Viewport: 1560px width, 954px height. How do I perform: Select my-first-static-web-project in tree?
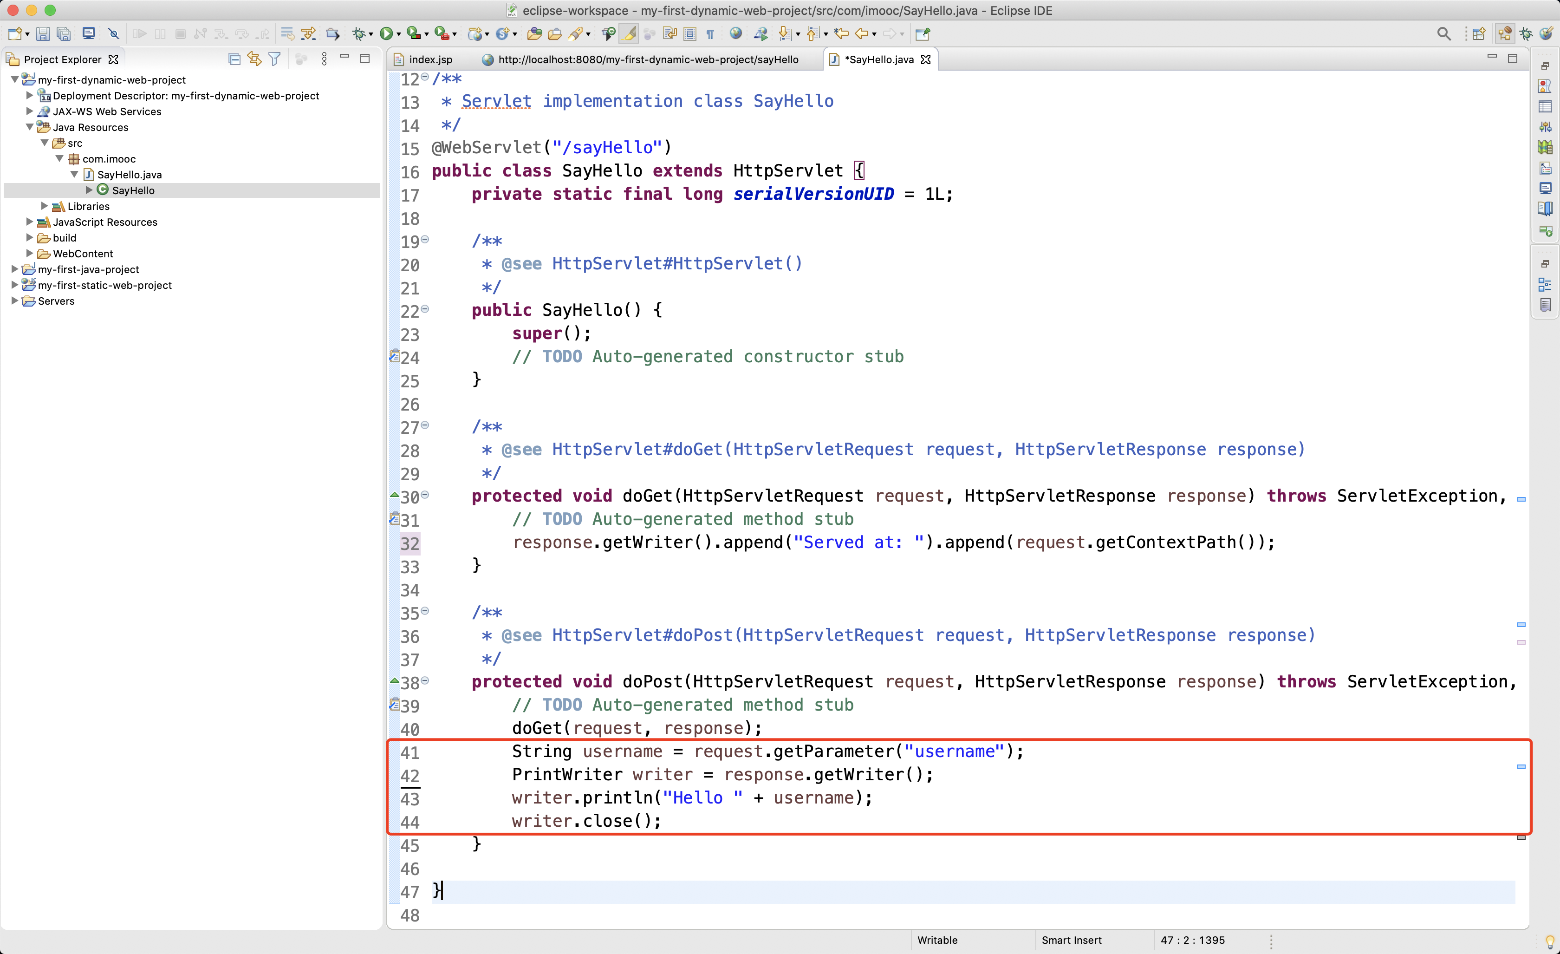[97, 285]
